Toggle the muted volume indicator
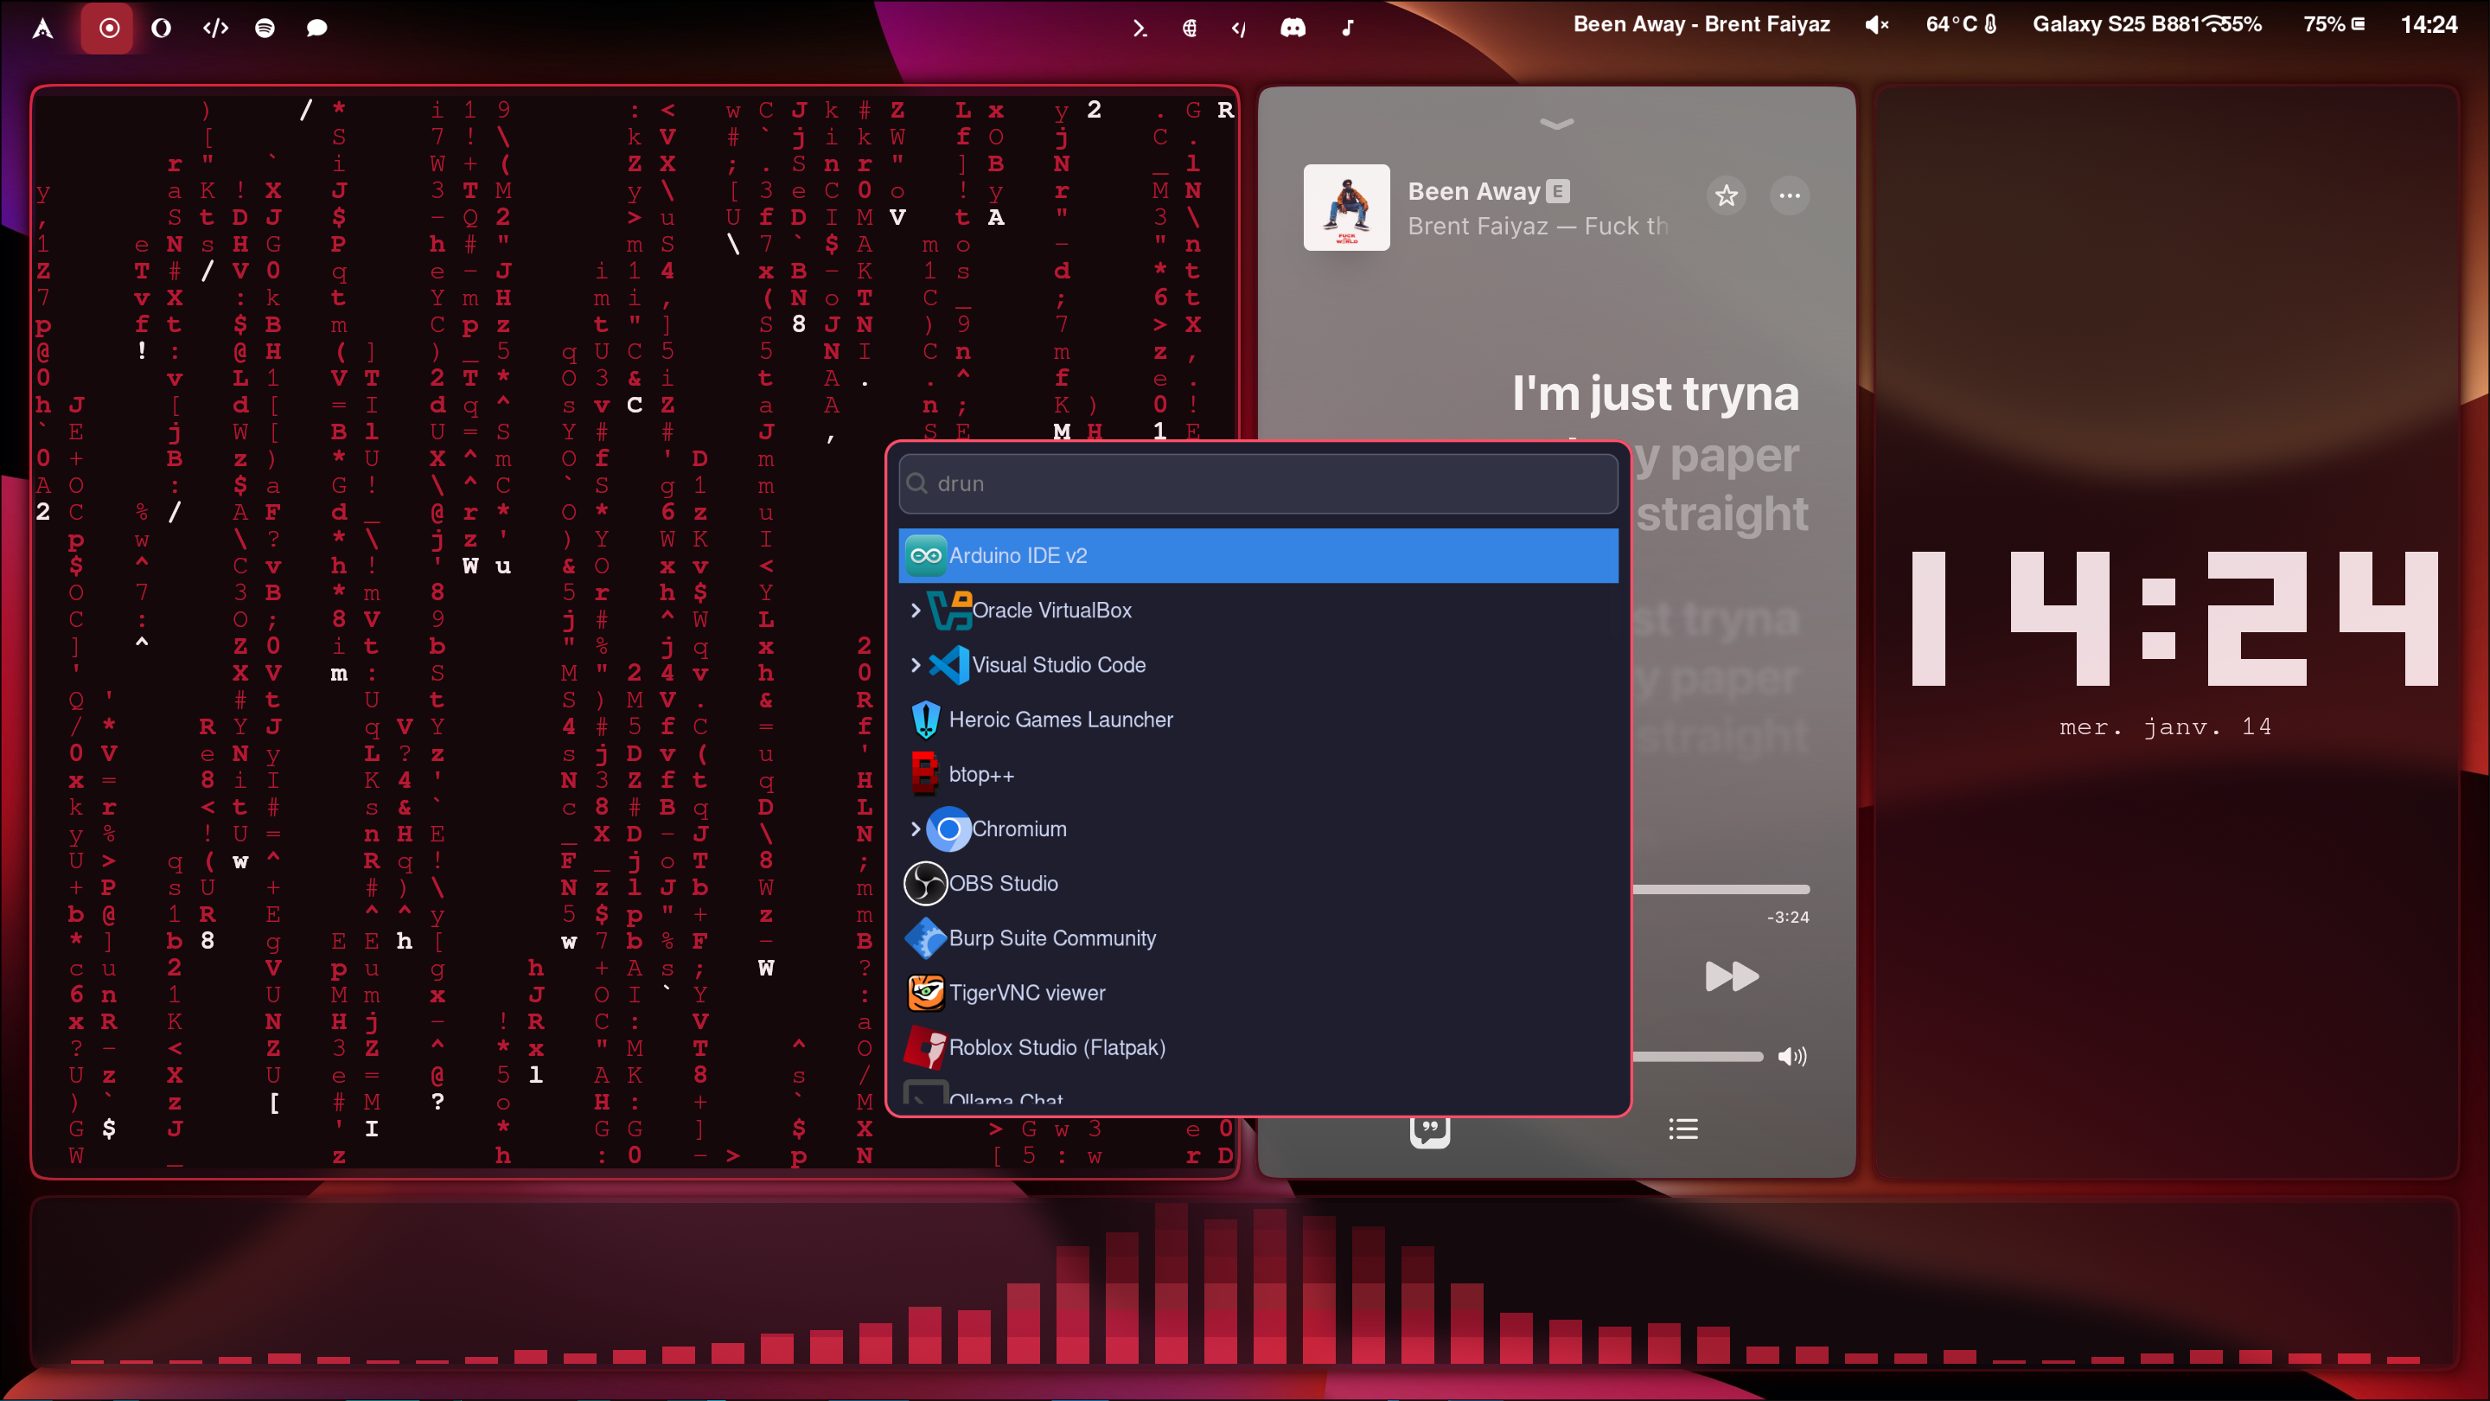 click(1876, 25)
